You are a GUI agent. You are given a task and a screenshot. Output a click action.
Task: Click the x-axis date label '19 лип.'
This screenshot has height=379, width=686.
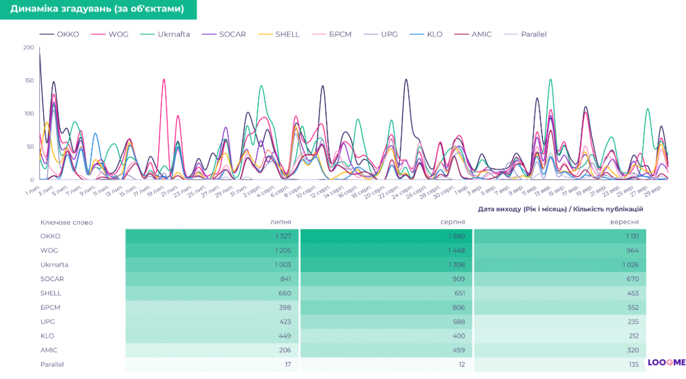point(155,191)
